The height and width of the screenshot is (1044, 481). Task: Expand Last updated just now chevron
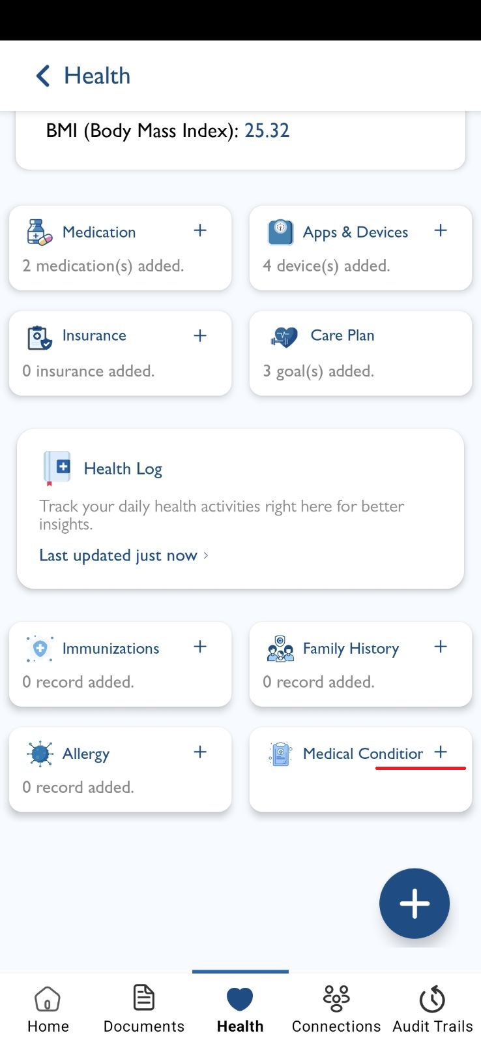coord(206,555)
